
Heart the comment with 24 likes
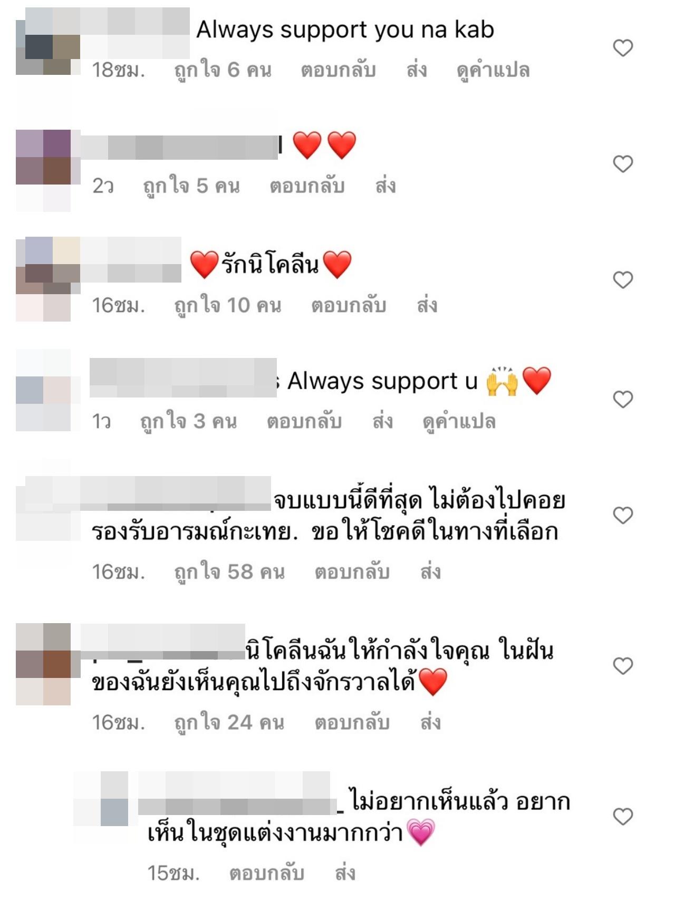(623, 666)
